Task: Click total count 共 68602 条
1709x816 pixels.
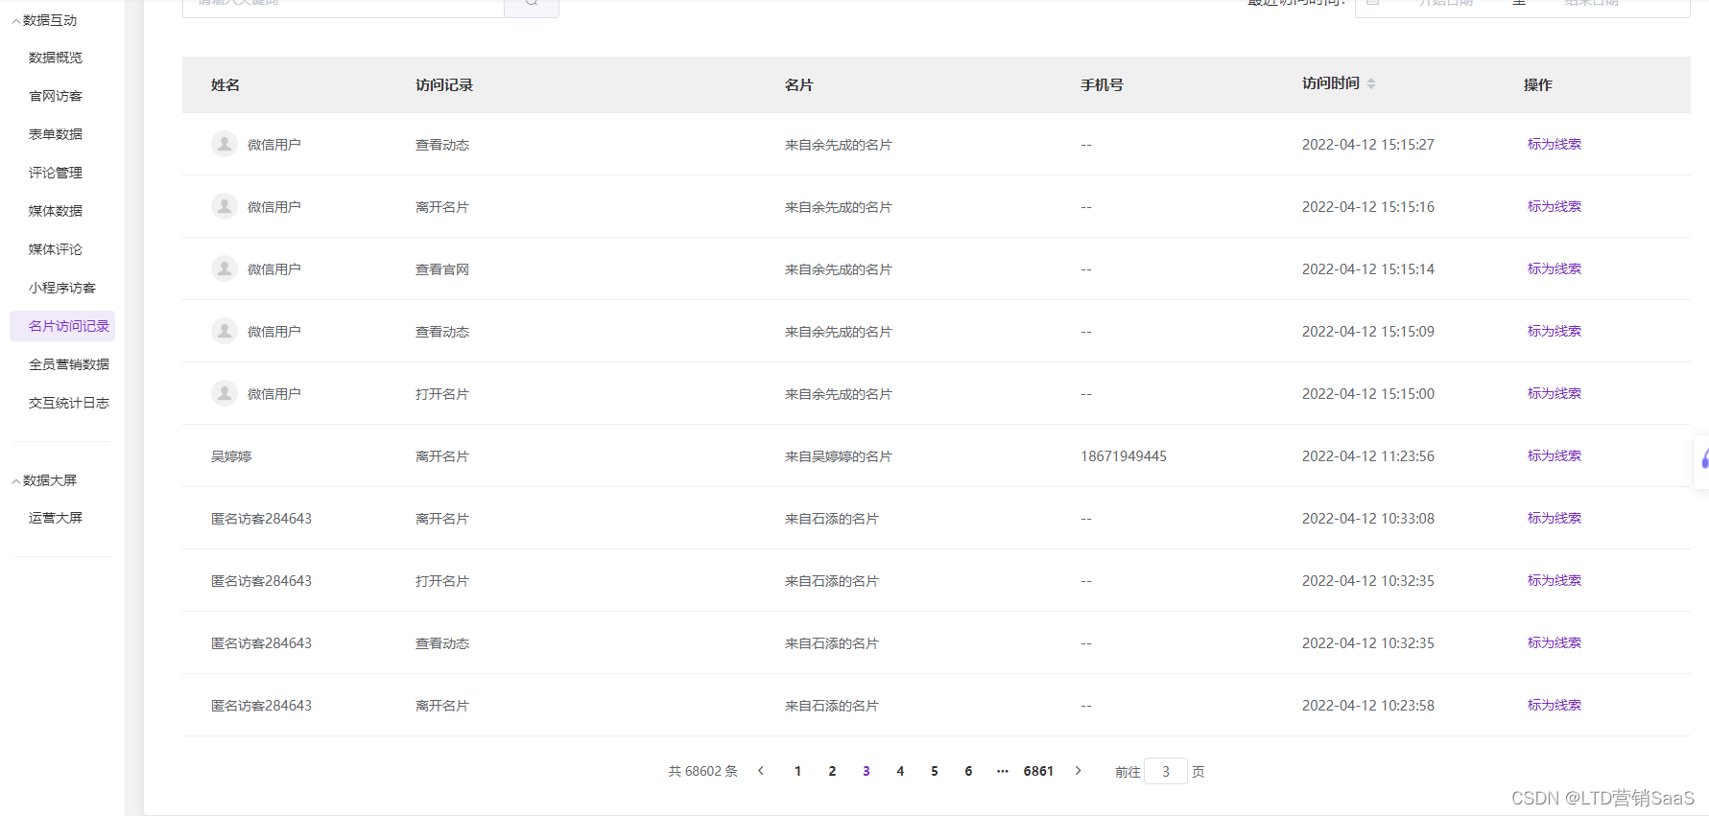Action: click(x=703, y=771)
